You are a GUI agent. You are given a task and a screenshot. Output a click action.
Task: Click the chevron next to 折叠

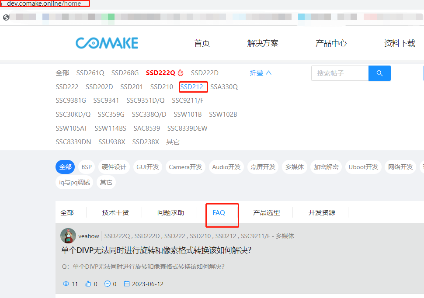click(269, 73)
